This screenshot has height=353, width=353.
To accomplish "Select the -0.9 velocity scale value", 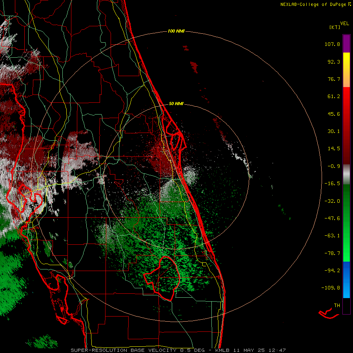I will (334, 166).
